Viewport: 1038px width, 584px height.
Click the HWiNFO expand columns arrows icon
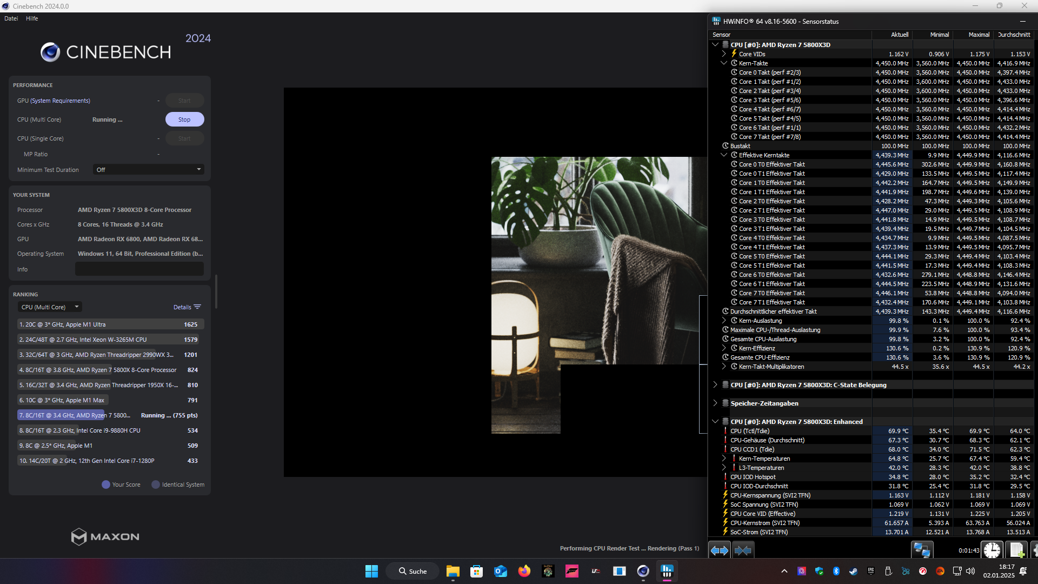coord(719,550)
